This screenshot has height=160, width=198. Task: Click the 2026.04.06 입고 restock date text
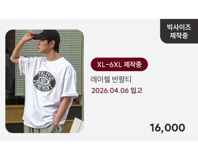click(117, 91)
